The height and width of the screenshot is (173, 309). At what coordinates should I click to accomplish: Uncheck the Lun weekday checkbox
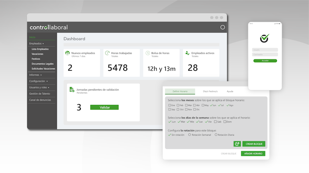coord(170,122)
